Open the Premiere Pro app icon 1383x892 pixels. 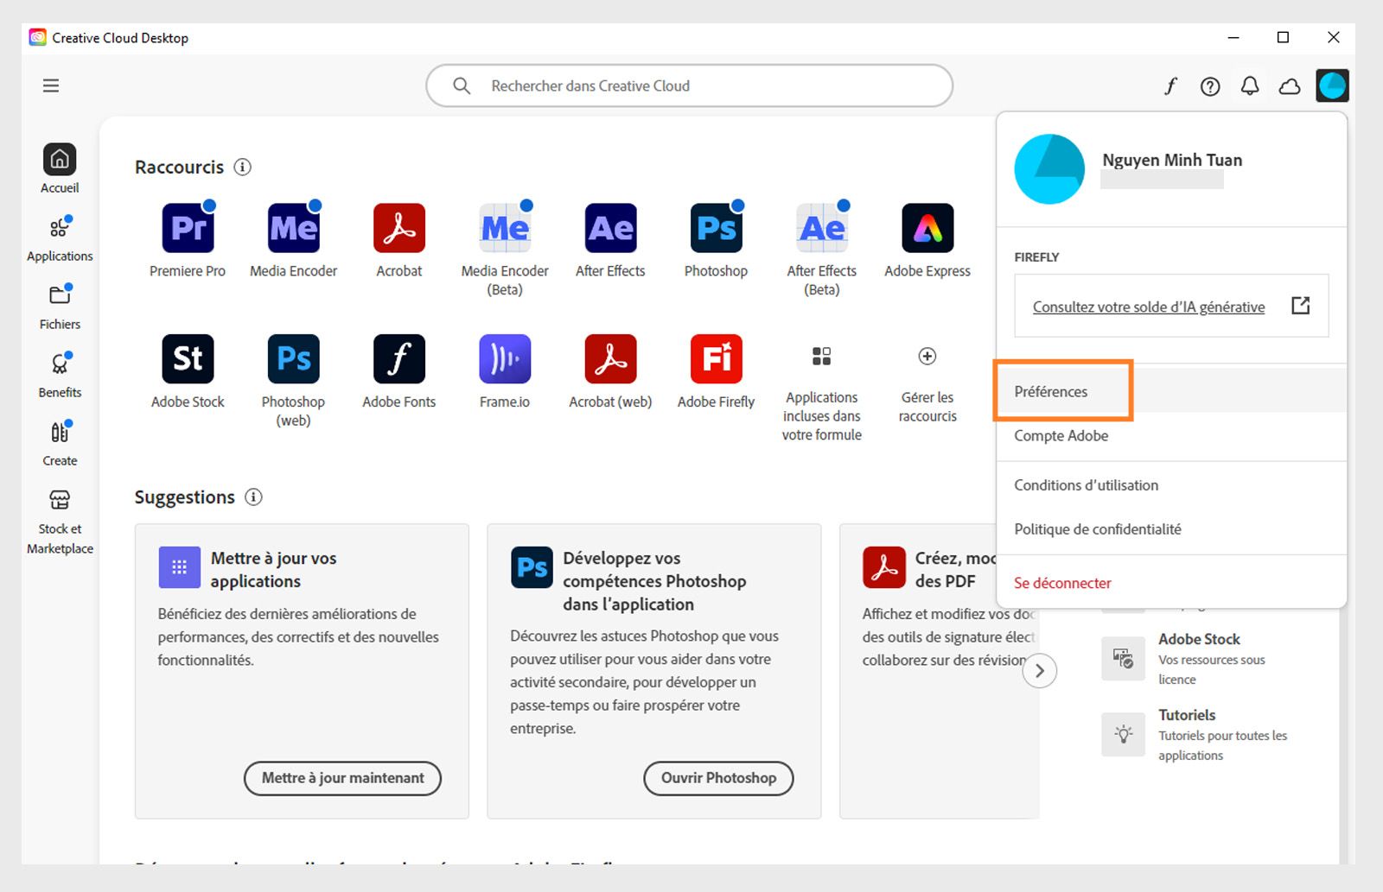click(188, 228)
